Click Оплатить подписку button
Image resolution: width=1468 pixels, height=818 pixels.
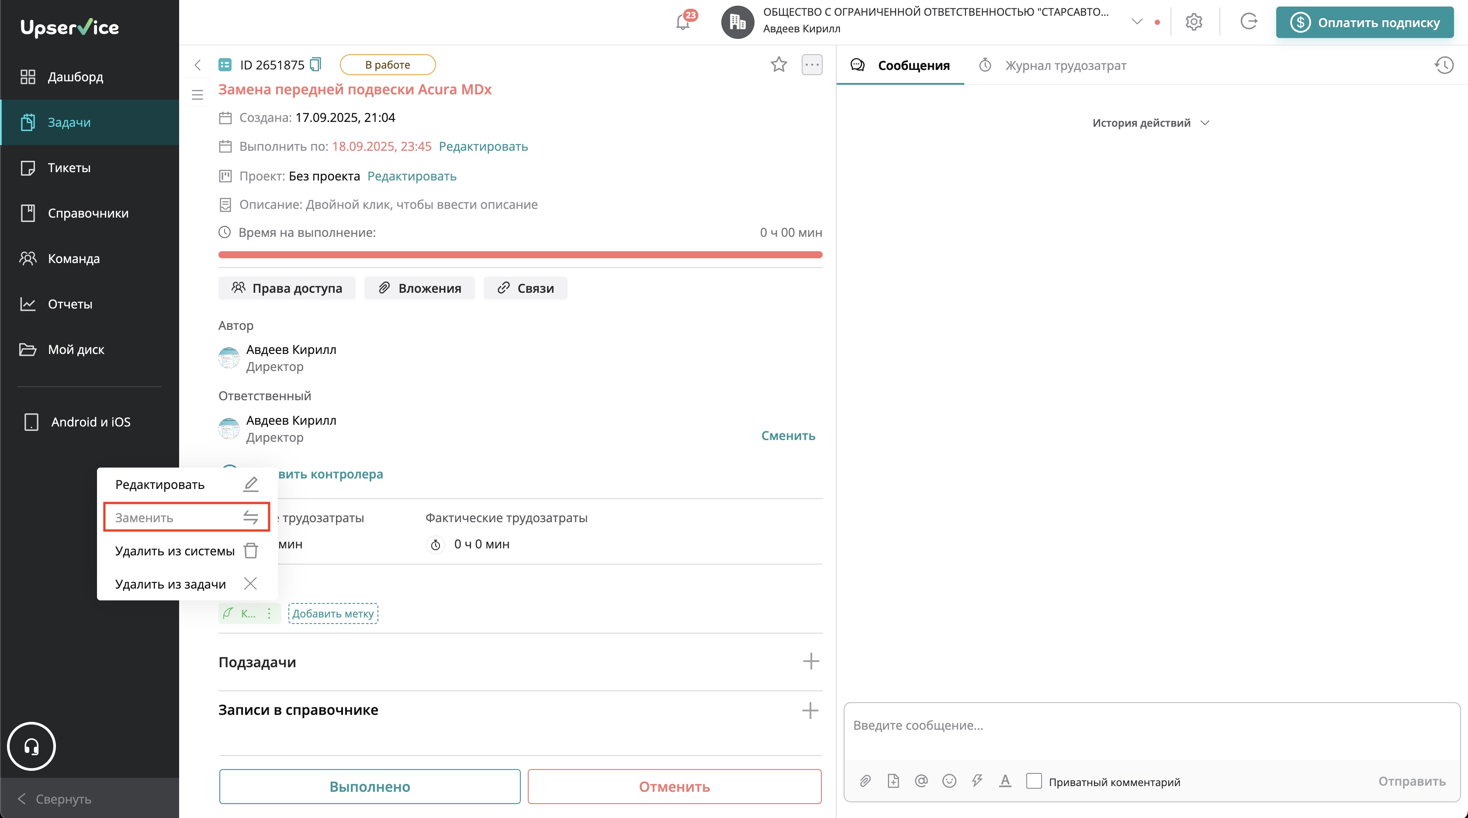coord(1365,22)
